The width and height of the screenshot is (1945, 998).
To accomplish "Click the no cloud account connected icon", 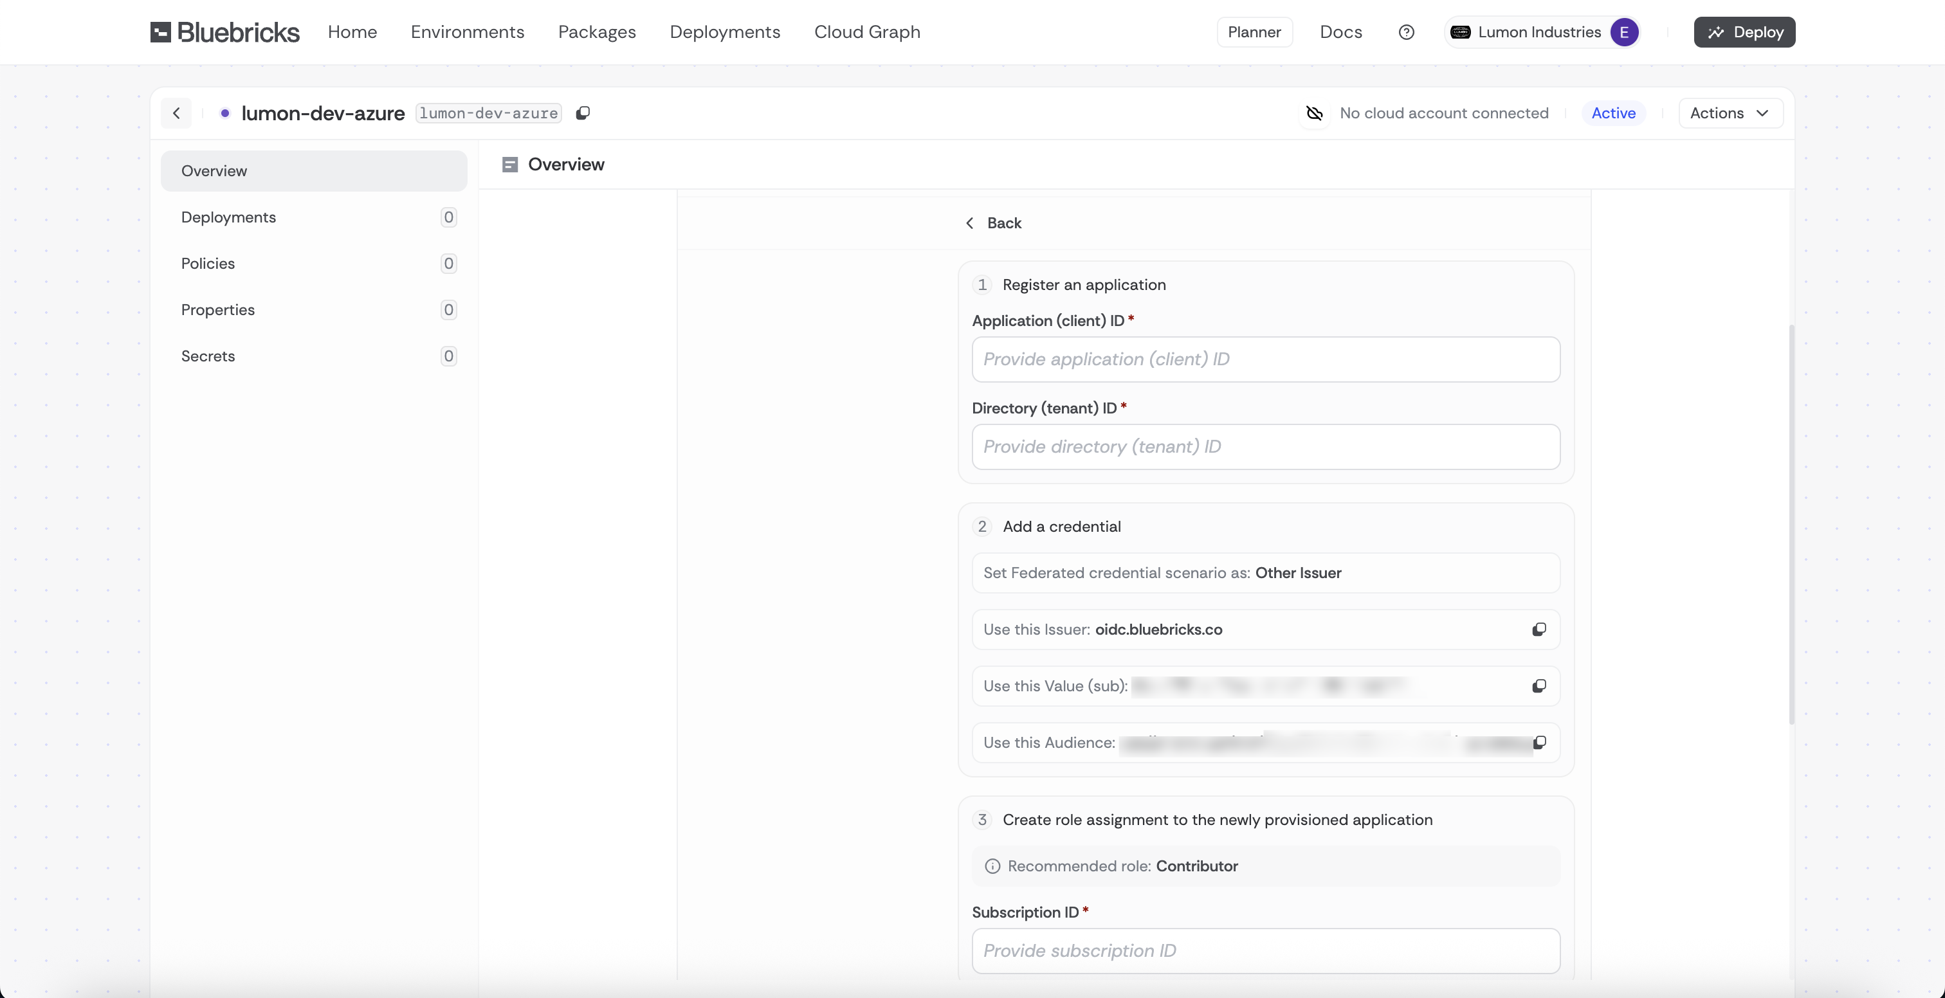I will tap(1315, 113).
